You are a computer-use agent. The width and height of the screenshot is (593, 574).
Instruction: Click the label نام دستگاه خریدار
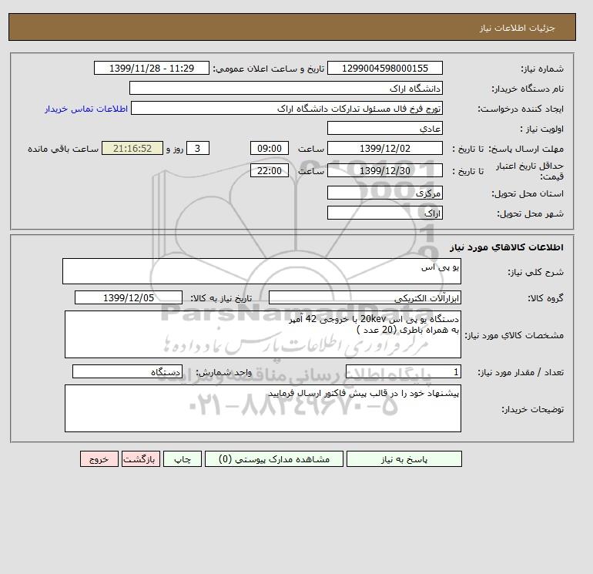[x=528, y=89]
